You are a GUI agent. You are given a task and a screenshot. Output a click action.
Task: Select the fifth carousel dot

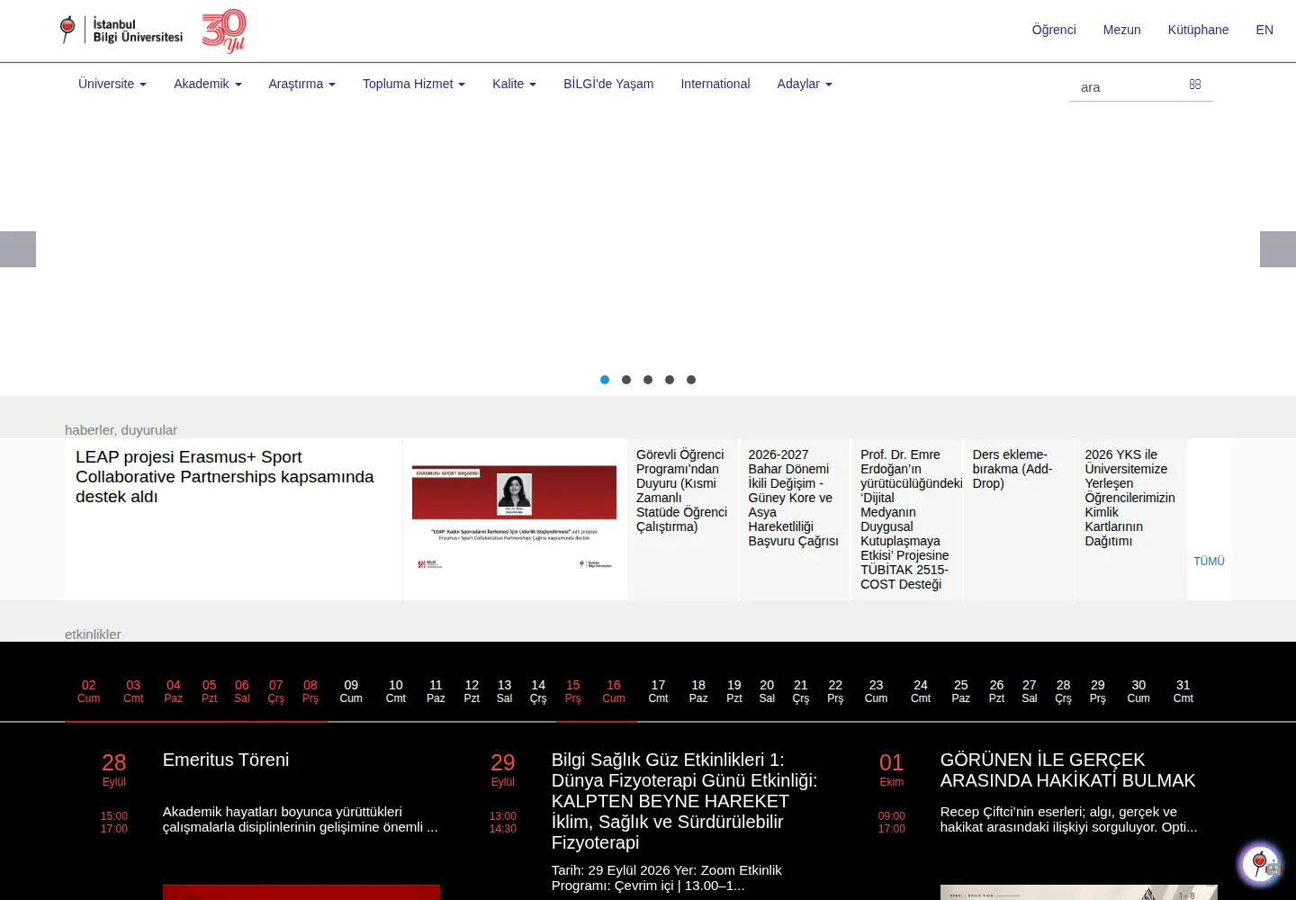point(691,380)
